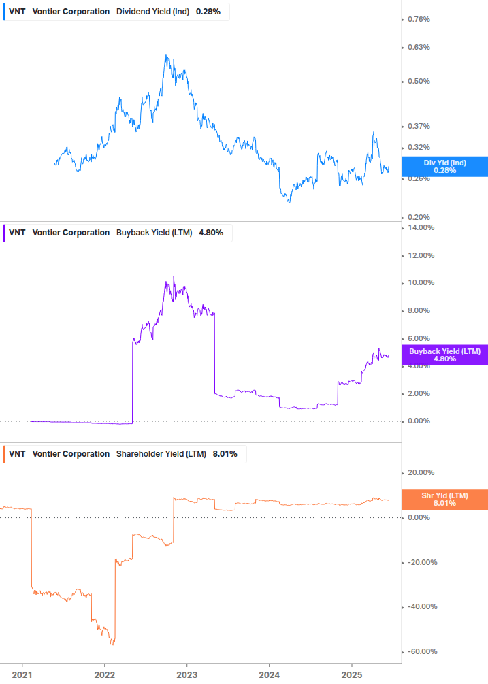Click the 2022 label on time axis
The image size is (488, 684).
105,675
